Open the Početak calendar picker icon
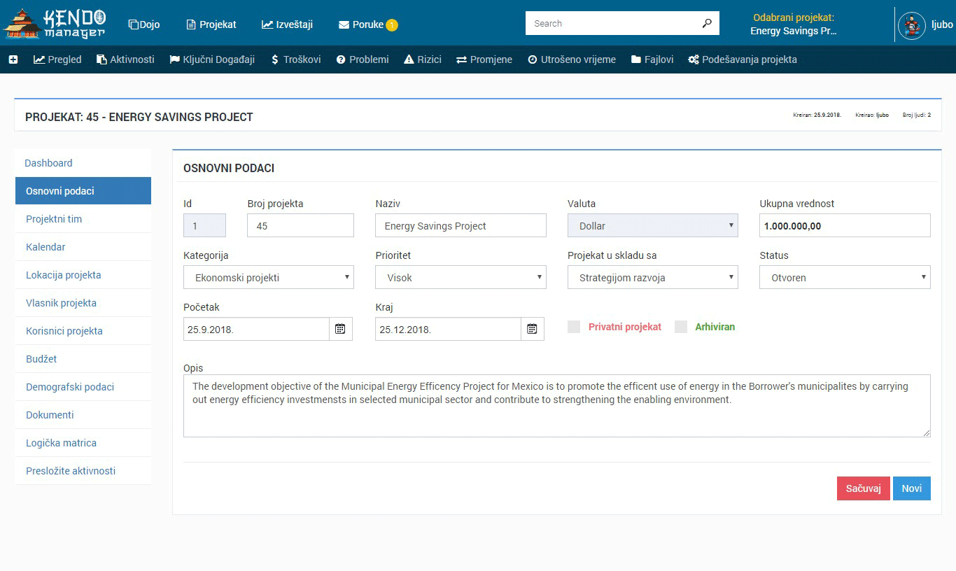Screen dimensions: 956x571 point(340,329)
